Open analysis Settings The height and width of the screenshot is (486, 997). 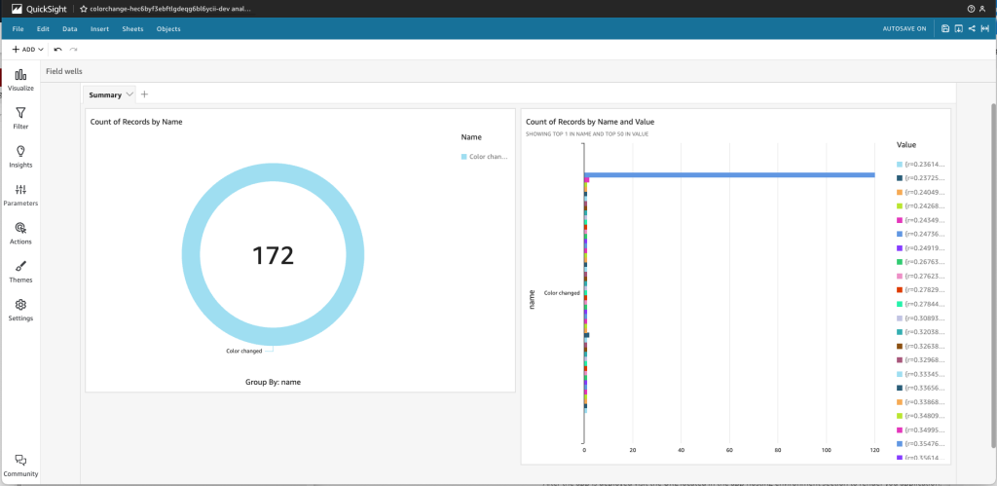20,310
